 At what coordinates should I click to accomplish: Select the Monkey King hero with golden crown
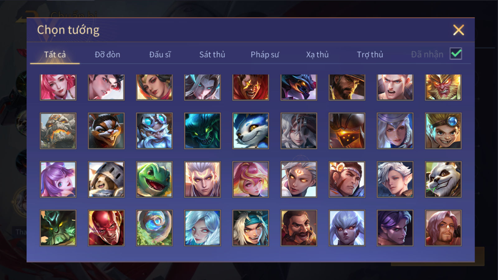tap(443, 87)
